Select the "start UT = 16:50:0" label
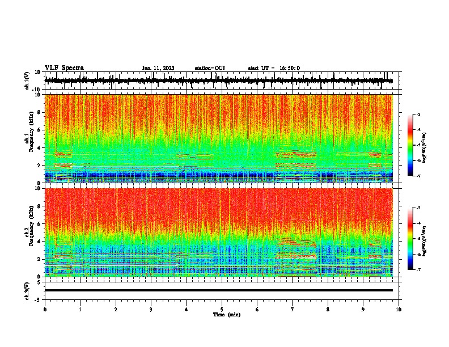The height and width of the screenshot is (347, 449). point(274,68)
